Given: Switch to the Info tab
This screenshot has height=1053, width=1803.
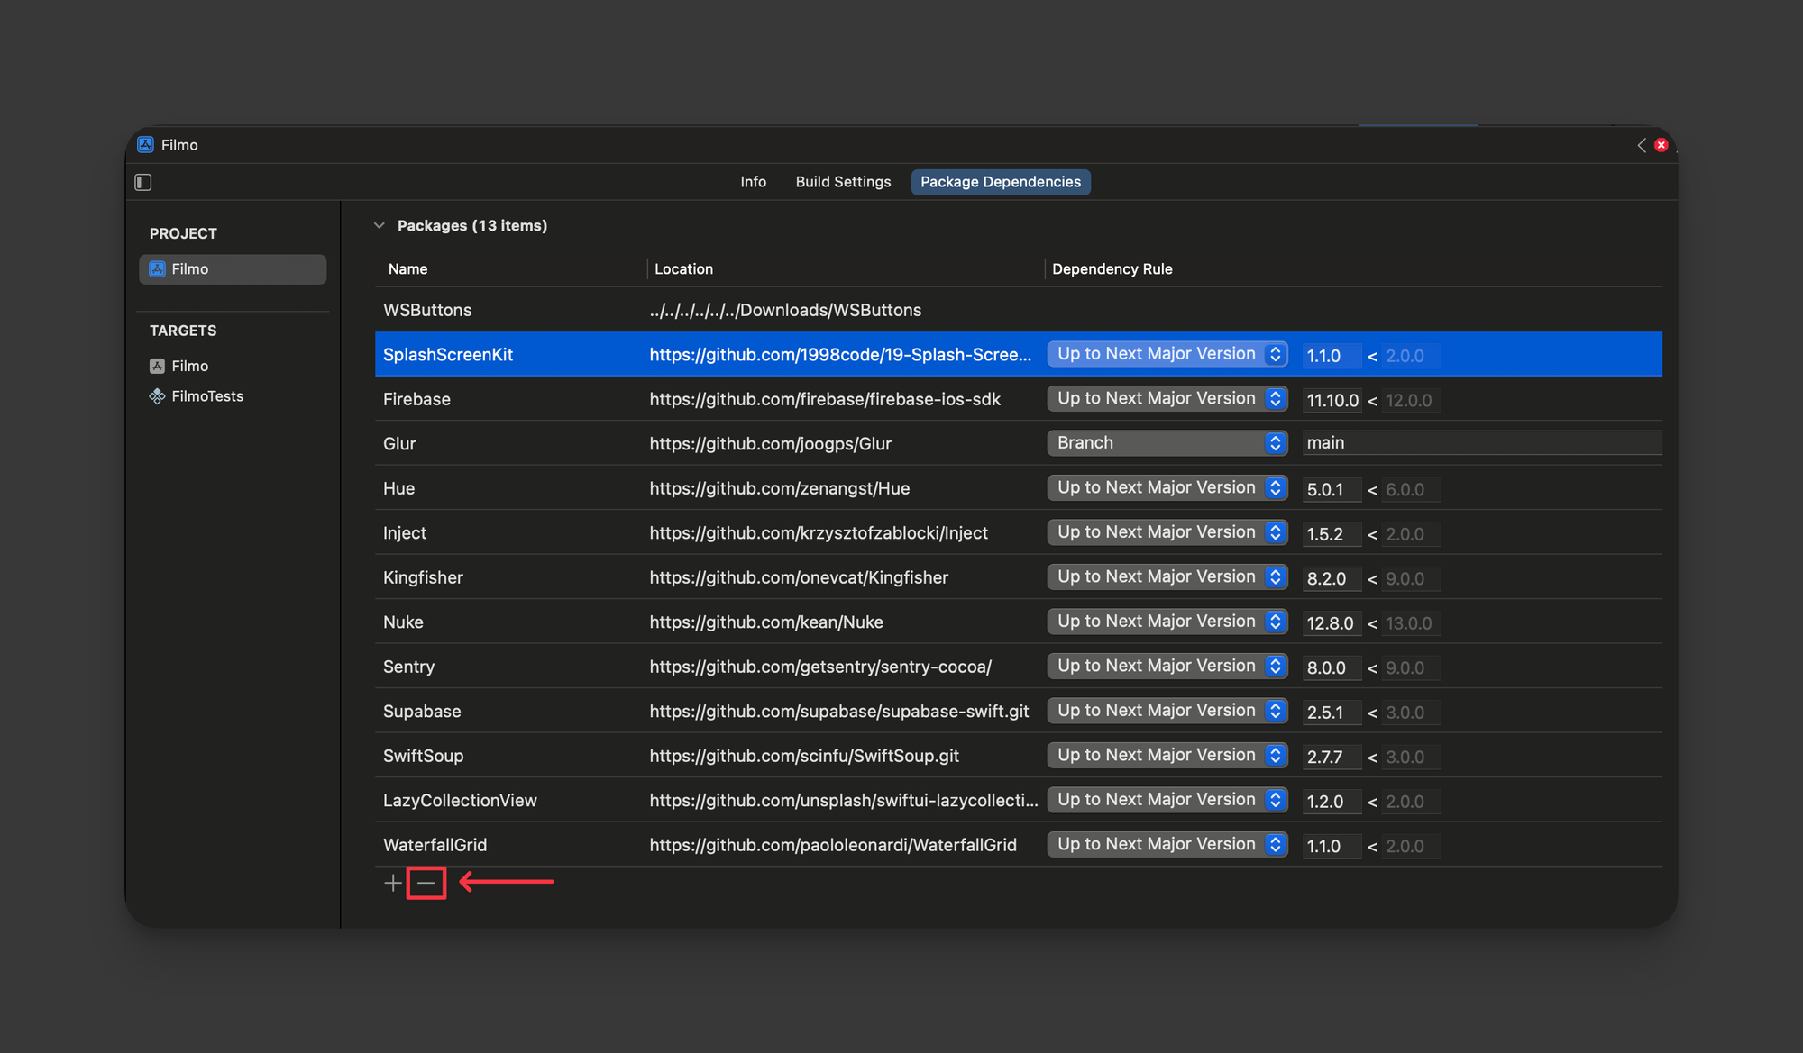Looking at the screenshot, I should (753, 182).
